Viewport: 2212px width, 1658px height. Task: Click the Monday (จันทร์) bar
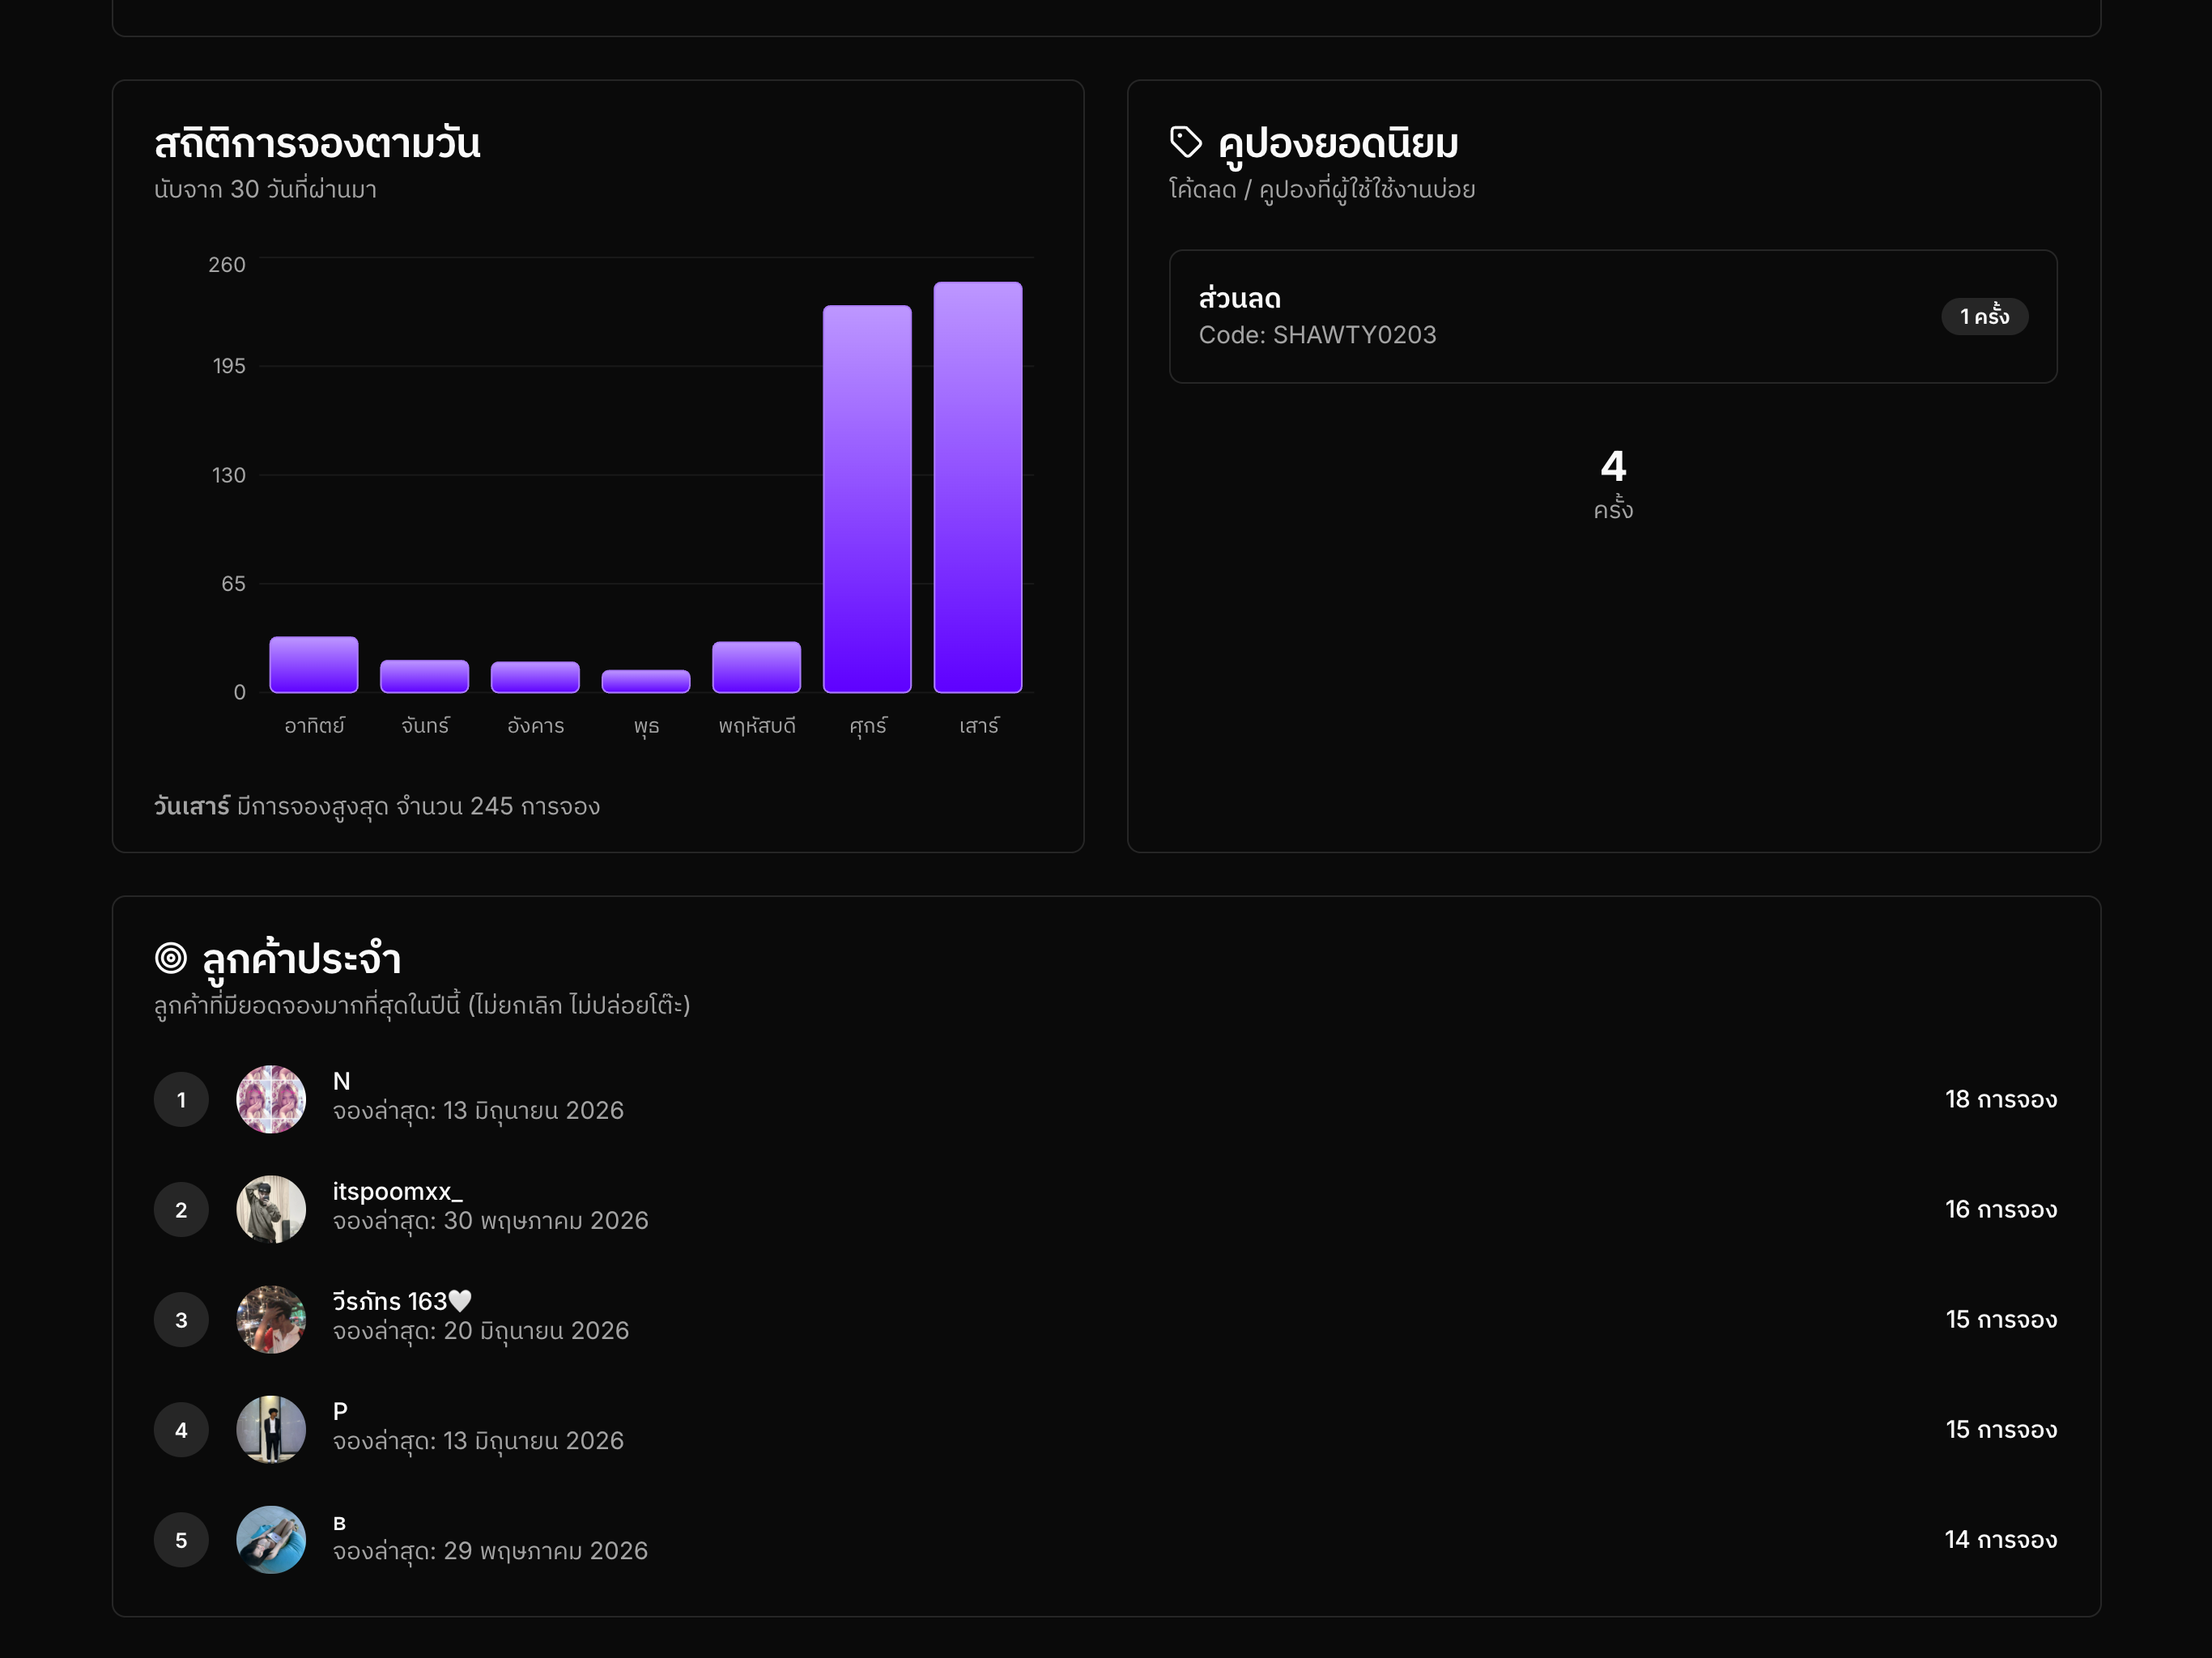[x=425, y=676]
